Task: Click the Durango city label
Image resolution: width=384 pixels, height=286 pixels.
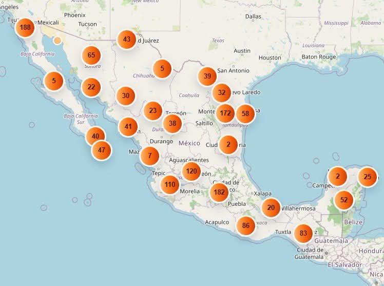Action: click(161, 141)
